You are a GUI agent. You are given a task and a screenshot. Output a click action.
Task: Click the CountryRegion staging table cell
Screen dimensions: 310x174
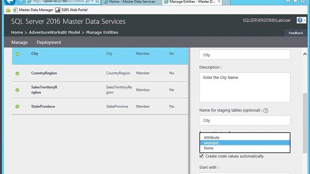pos(118,73)
